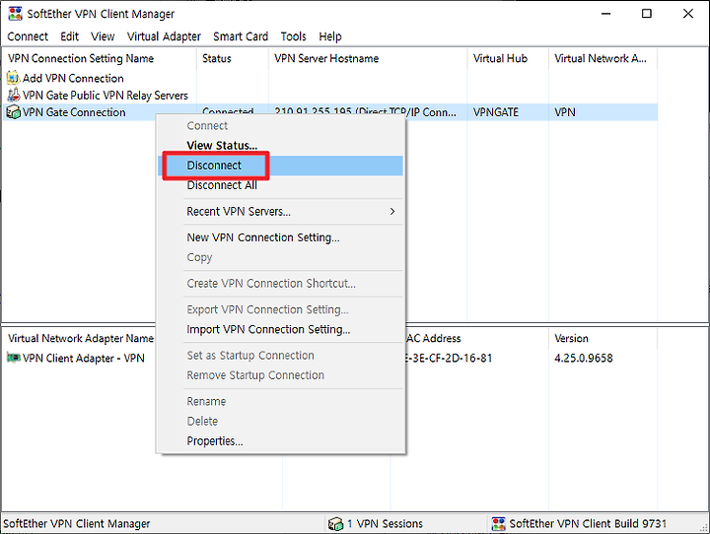The width and height of the screenshot is (710, 534).
Task: Click the Version column header
Action: [x=603, y=338]
